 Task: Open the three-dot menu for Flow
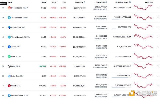coord(158,56)
